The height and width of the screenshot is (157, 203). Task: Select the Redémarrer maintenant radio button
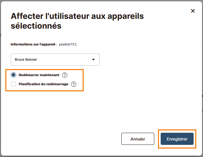[13, 75]
